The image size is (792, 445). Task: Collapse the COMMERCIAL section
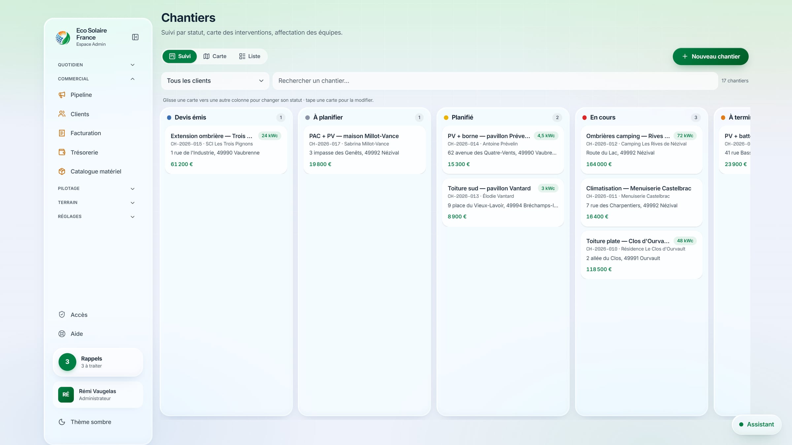(96, 79)
